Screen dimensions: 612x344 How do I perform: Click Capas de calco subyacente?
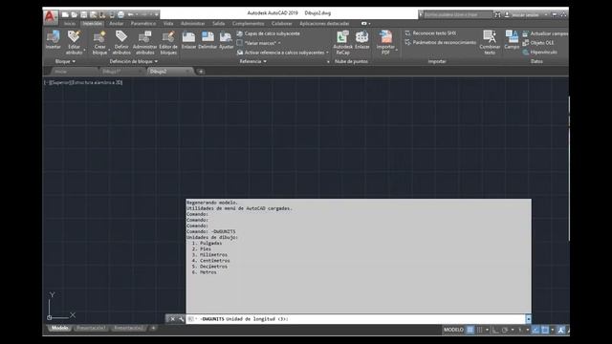pyautogui.click(x=269, y=33)
